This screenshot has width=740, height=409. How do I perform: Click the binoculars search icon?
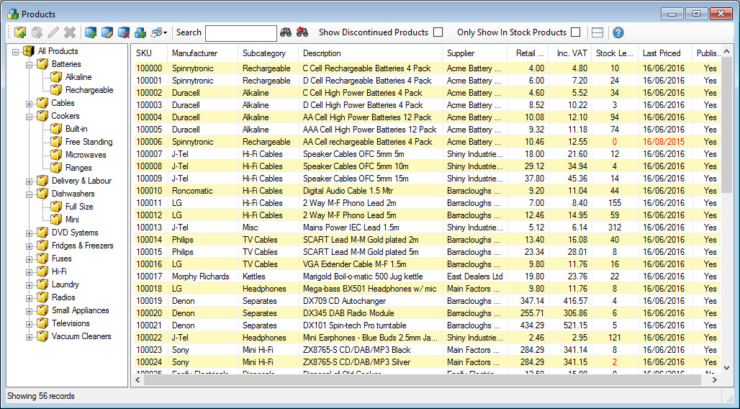click(286, 32)
